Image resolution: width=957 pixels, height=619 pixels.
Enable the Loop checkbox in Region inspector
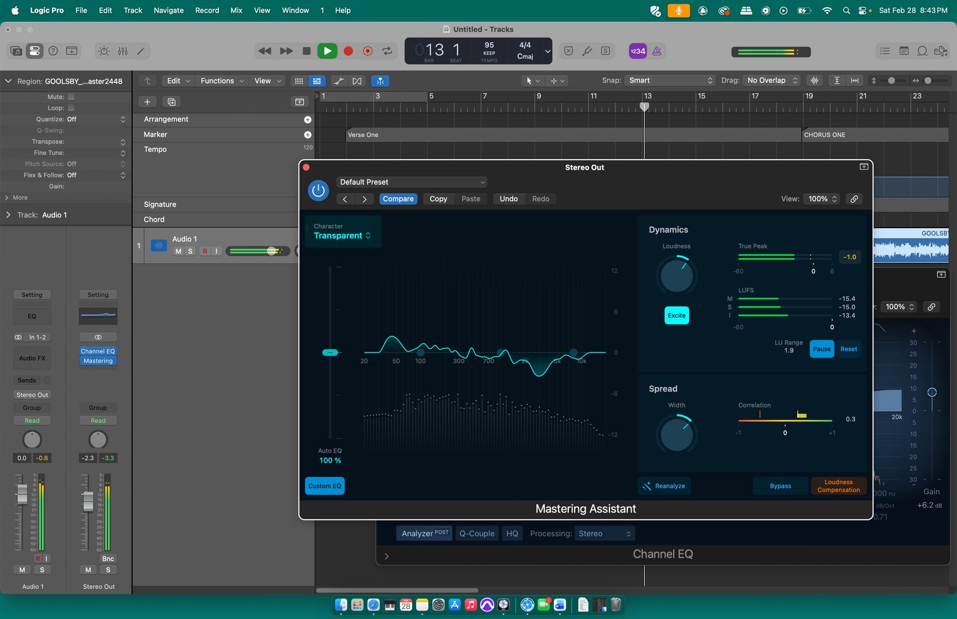coord(71,108)
